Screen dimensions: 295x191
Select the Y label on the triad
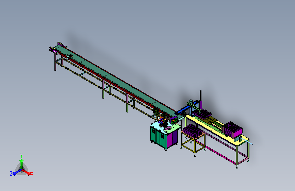(21, 156)
